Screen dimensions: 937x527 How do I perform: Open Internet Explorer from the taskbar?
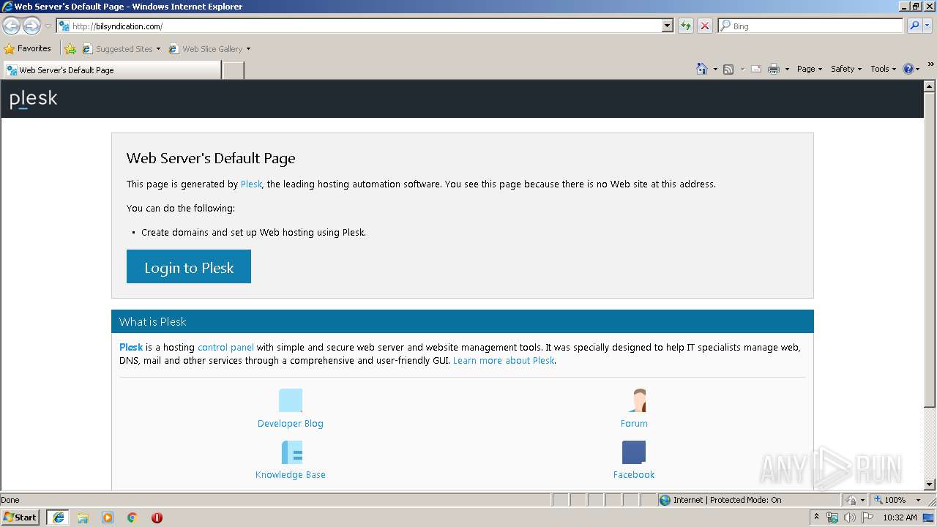coord(58,517)
